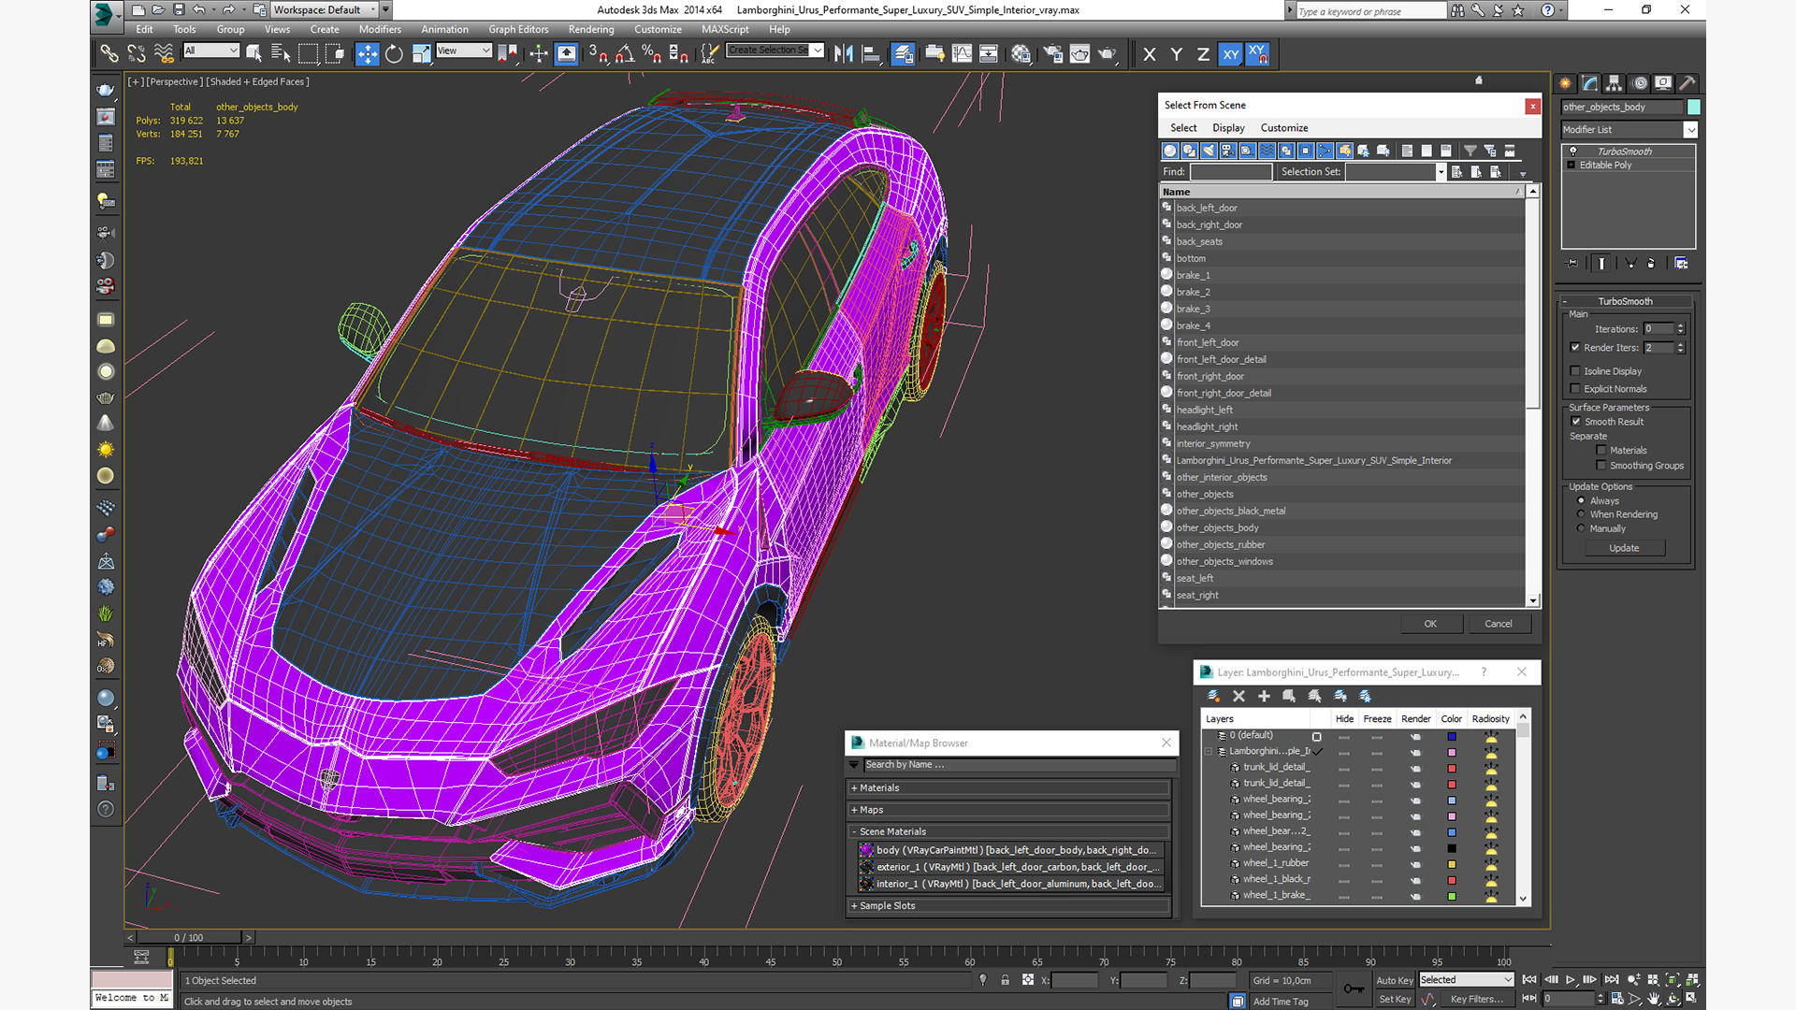The image size is (1796, 1010).
Task: Toggle Display Lights filter in Select From Scene
Action: [1209, 151]
